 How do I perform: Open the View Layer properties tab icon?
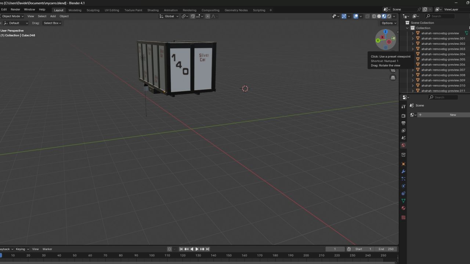tap(403, 131)
